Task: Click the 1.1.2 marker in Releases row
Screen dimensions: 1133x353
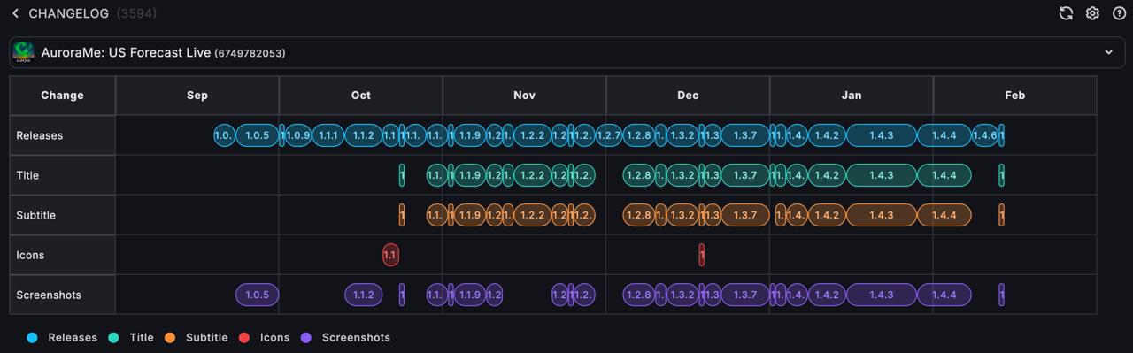Action: 364,135
